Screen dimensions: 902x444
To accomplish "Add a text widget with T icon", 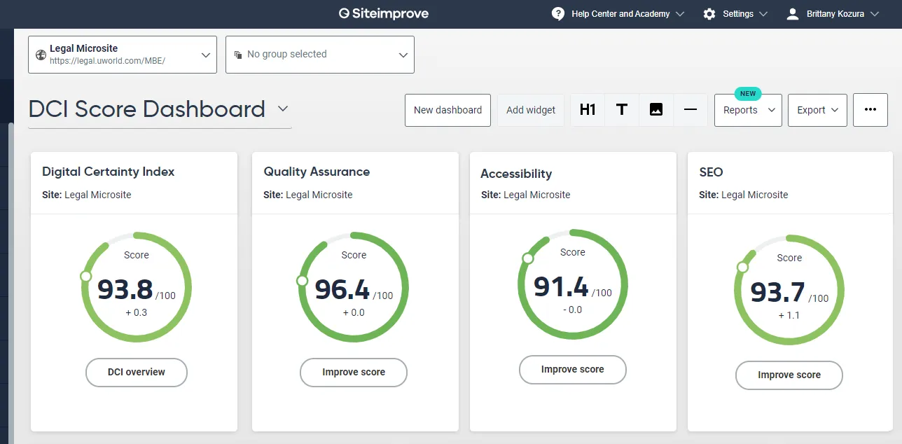I will pos(622,110).
